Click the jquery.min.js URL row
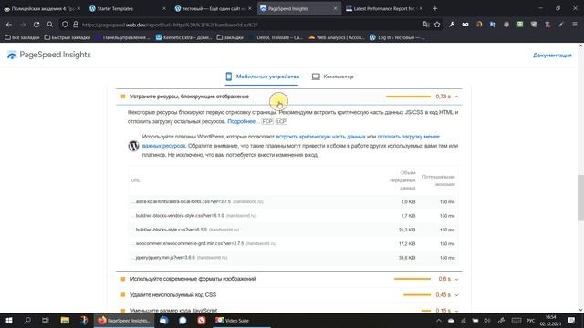The image size is (584, 328). [293, 257]
